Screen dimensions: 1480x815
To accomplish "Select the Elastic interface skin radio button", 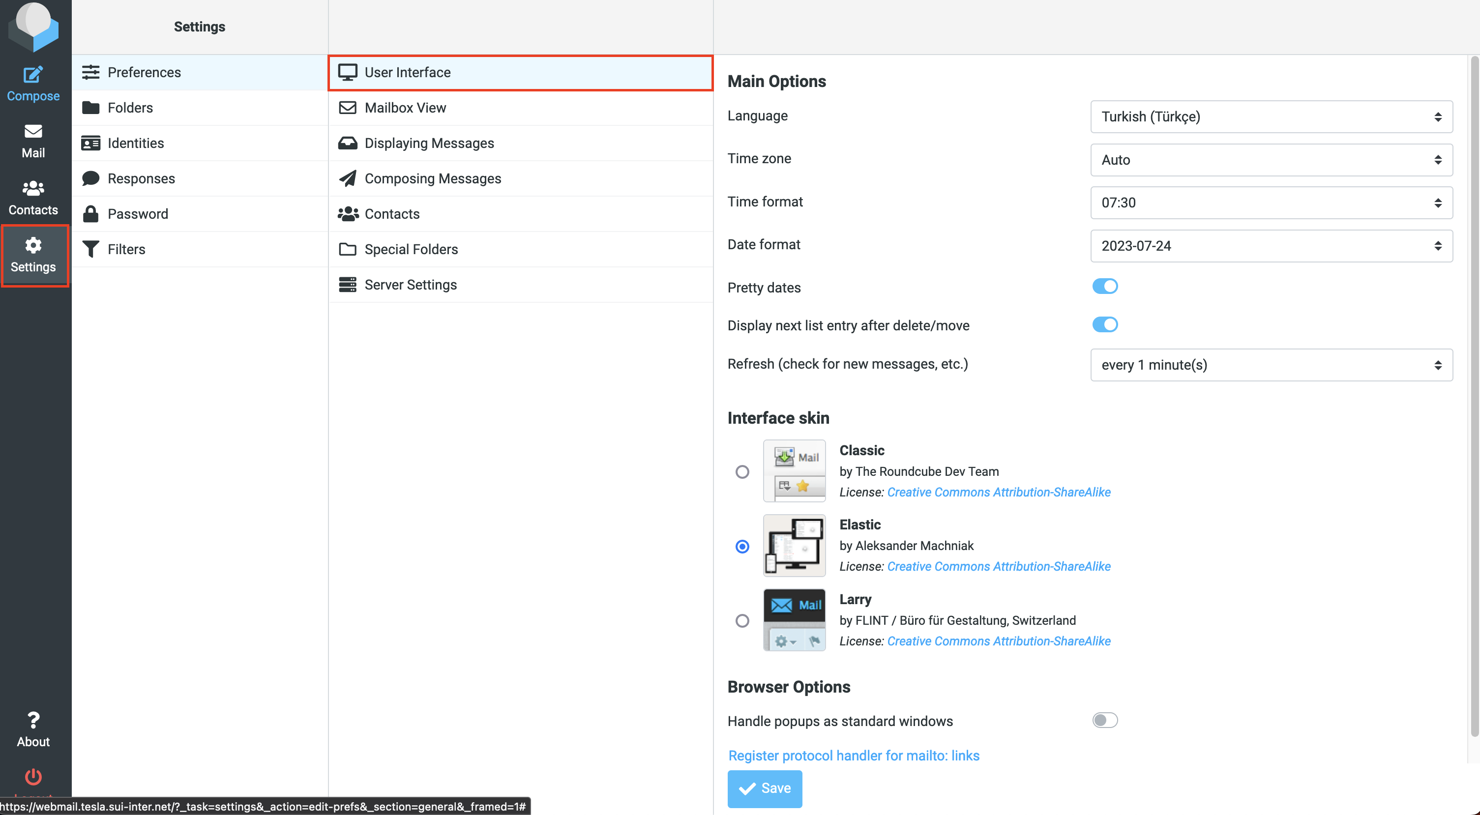I will click(x=742, y=545).
